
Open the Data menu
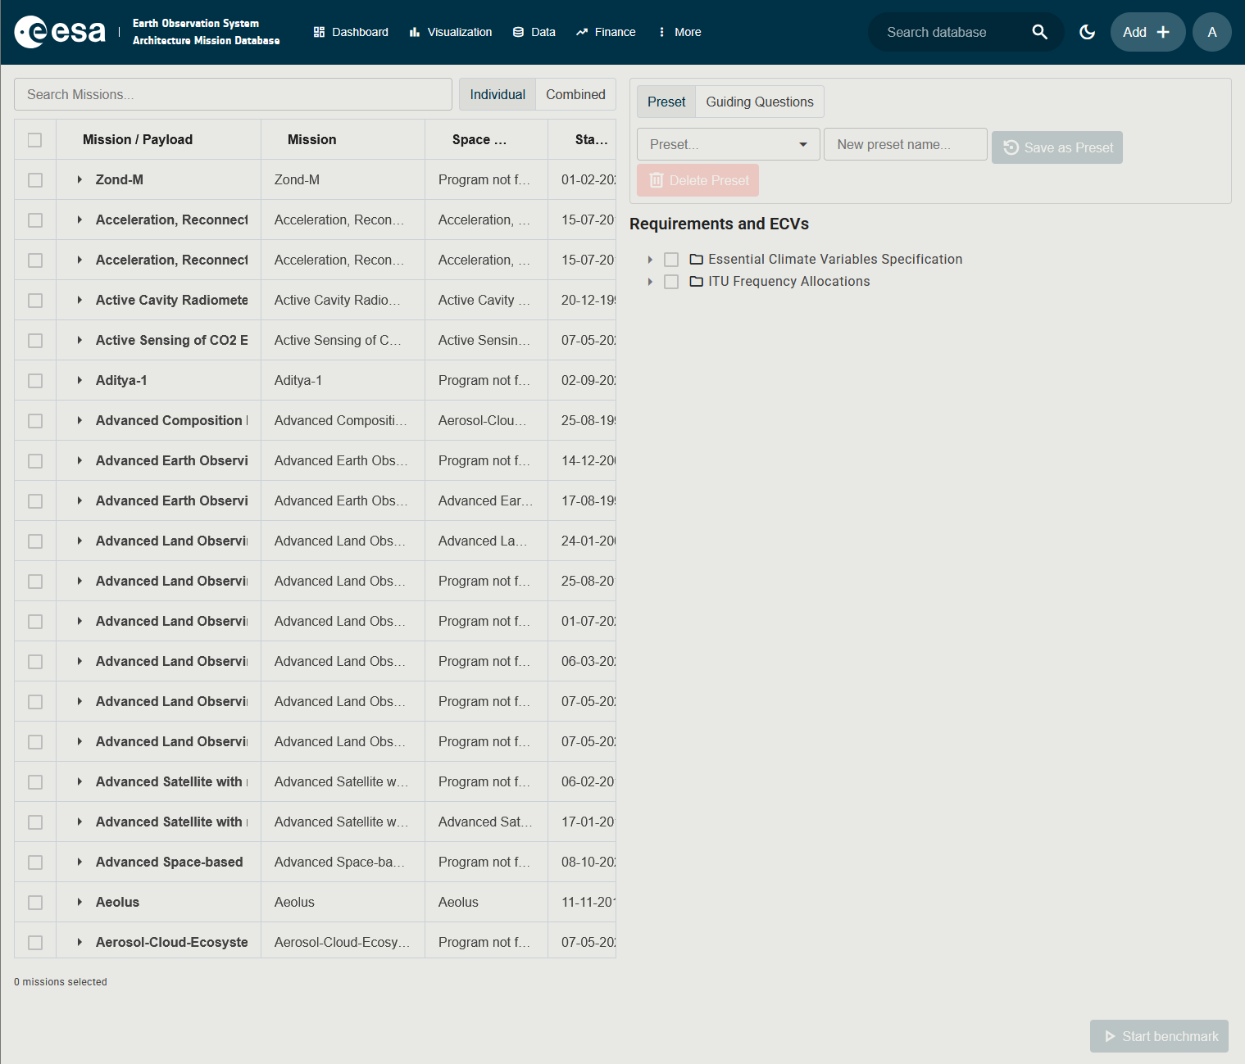[534, 32]
